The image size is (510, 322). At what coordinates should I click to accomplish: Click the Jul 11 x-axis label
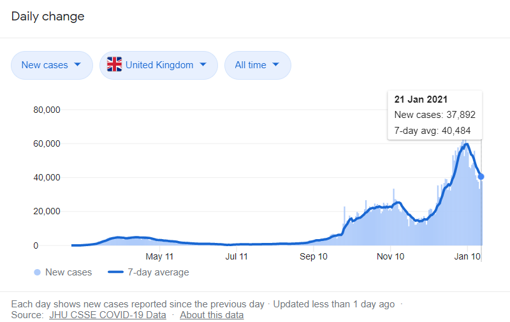[x=237, y=257]
